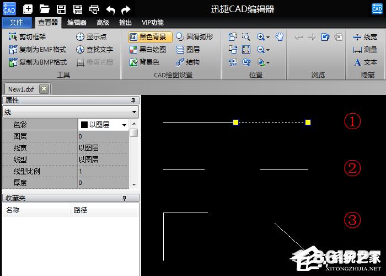The width and height of the screenshot is (386, 276).
Task: Toggle 圆滑弧形 option
Action: (195, 37)
